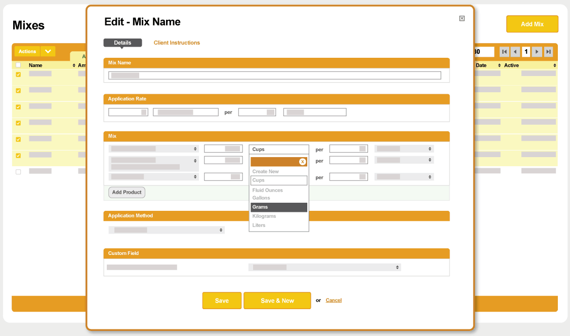Click the Add Product button
Screen dimensions: 570x336
[x=127, y=192]
